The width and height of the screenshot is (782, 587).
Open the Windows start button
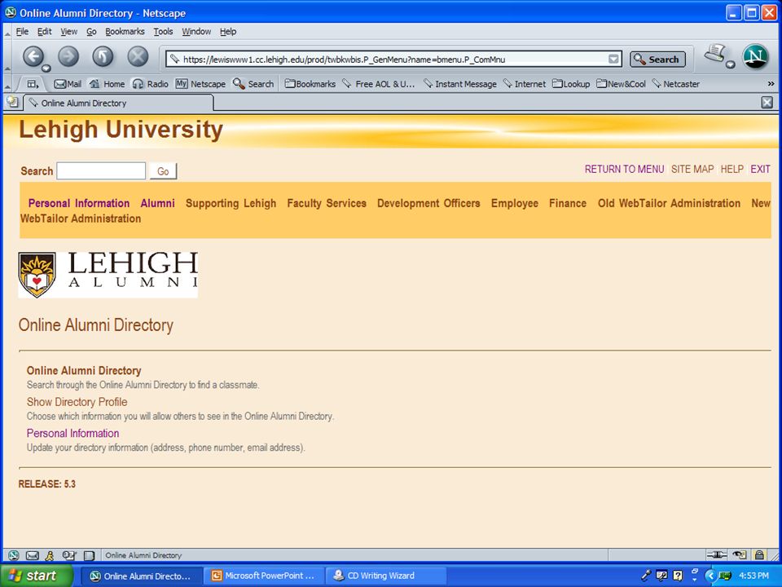35,576
